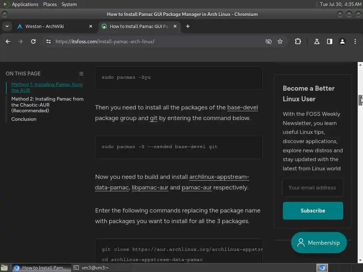Open the System menu
Image resolution: width=363 pixels, height=272 pixels.
(69, 4)
